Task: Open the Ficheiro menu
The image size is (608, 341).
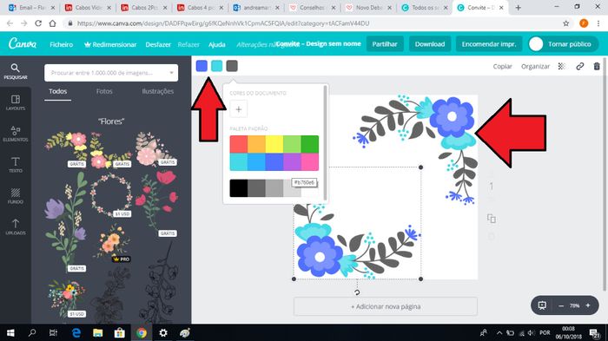Action: point(62,44)
